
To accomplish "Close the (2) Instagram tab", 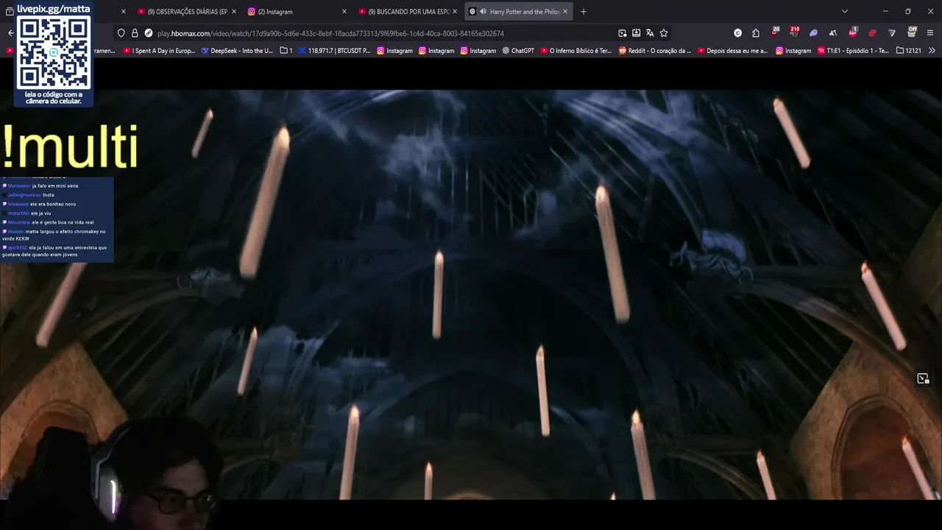I will click(344, 12).
